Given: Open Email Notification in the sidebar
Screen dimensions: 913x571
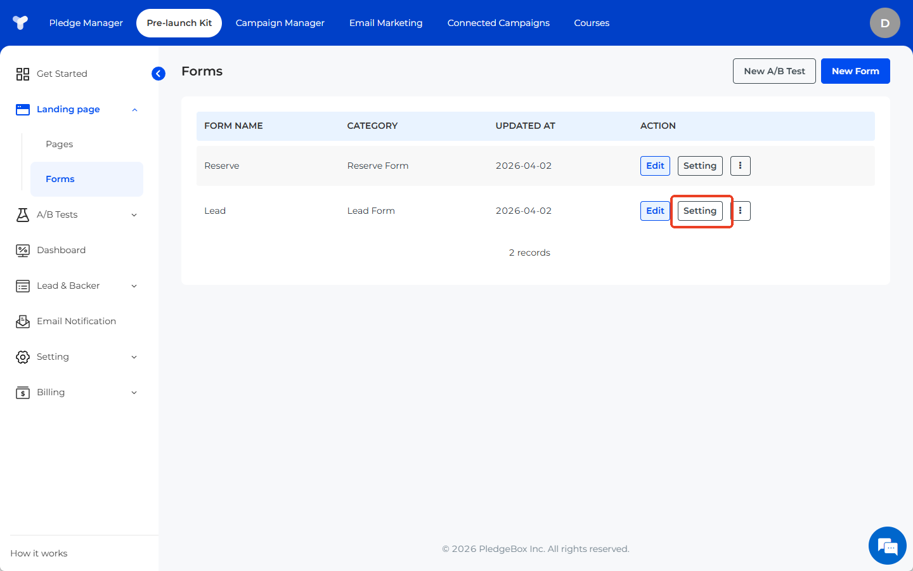Looking at the screenshot, I should 76,321.
